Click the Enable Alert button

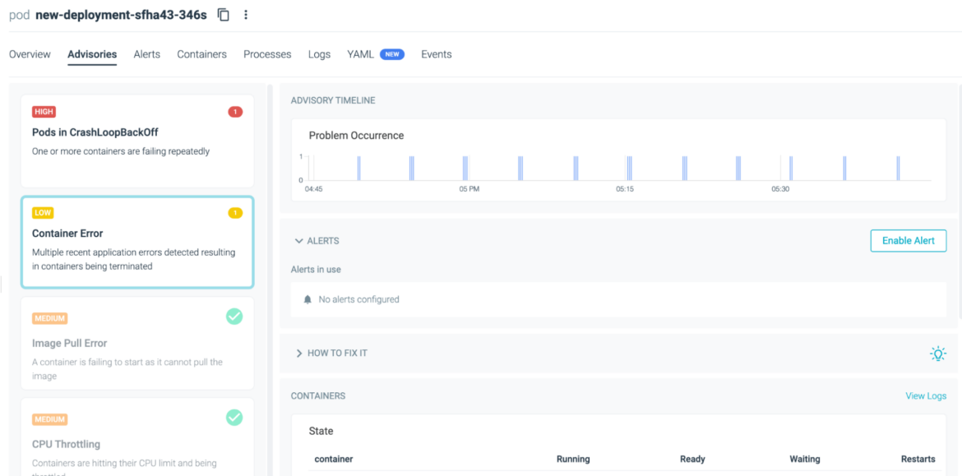tap(908, 240)
